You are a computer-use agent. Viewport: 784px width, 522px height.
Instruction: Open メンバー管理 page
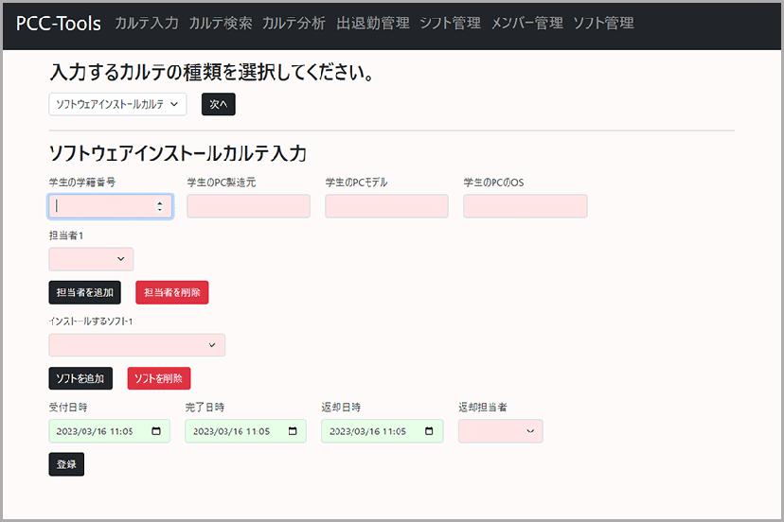tap(526, 24)
